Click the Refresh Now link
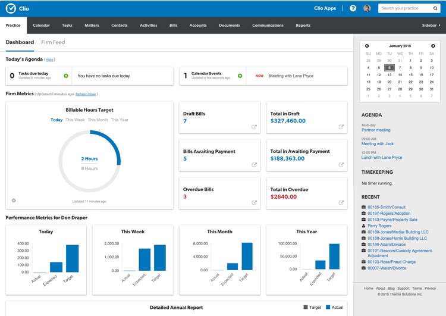446x316 pixels. [86, 94]
